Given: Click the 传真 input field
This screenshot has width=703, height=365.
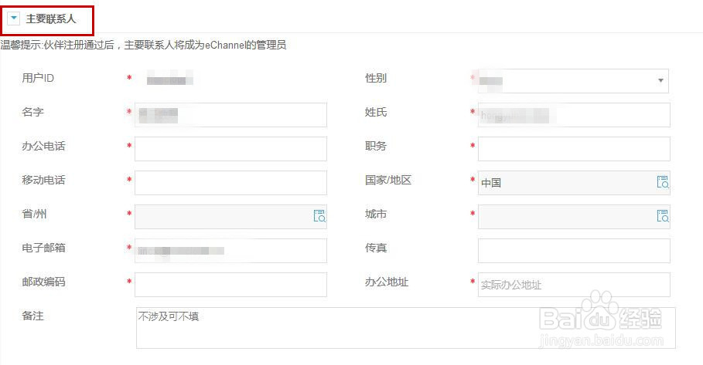Looking at the screenshot, I should (x=574, y=251).
